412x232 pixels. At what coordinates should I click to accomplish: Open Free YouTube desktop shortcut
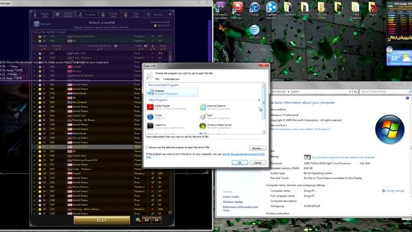[x=238, y=10]
